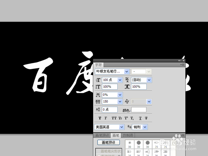Toggle Small Caps style
The image size is (208, 156).
click(x=120, y=118)
